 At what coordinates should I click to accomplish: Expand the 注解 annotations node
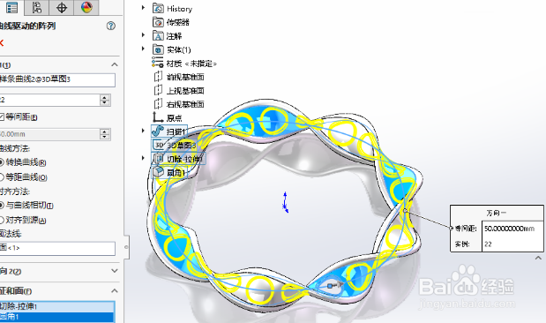click(x=143, y=34)
